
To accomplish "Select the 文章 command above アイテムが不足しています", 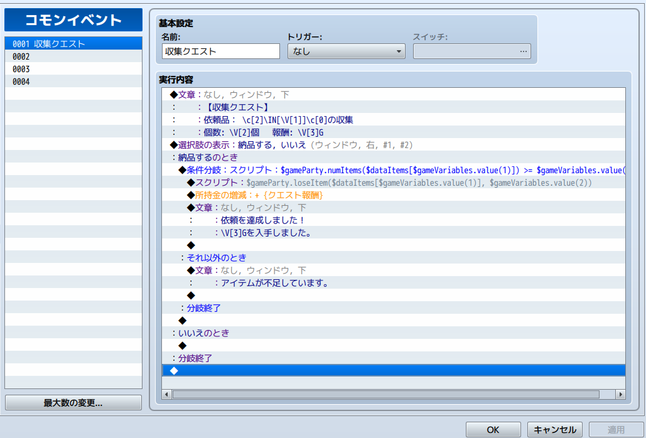I will (394, 270).
